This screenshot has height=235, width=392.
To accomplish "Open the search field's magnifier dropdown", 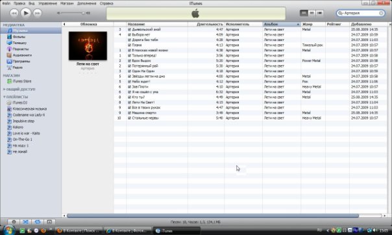I will pos(341,13).
